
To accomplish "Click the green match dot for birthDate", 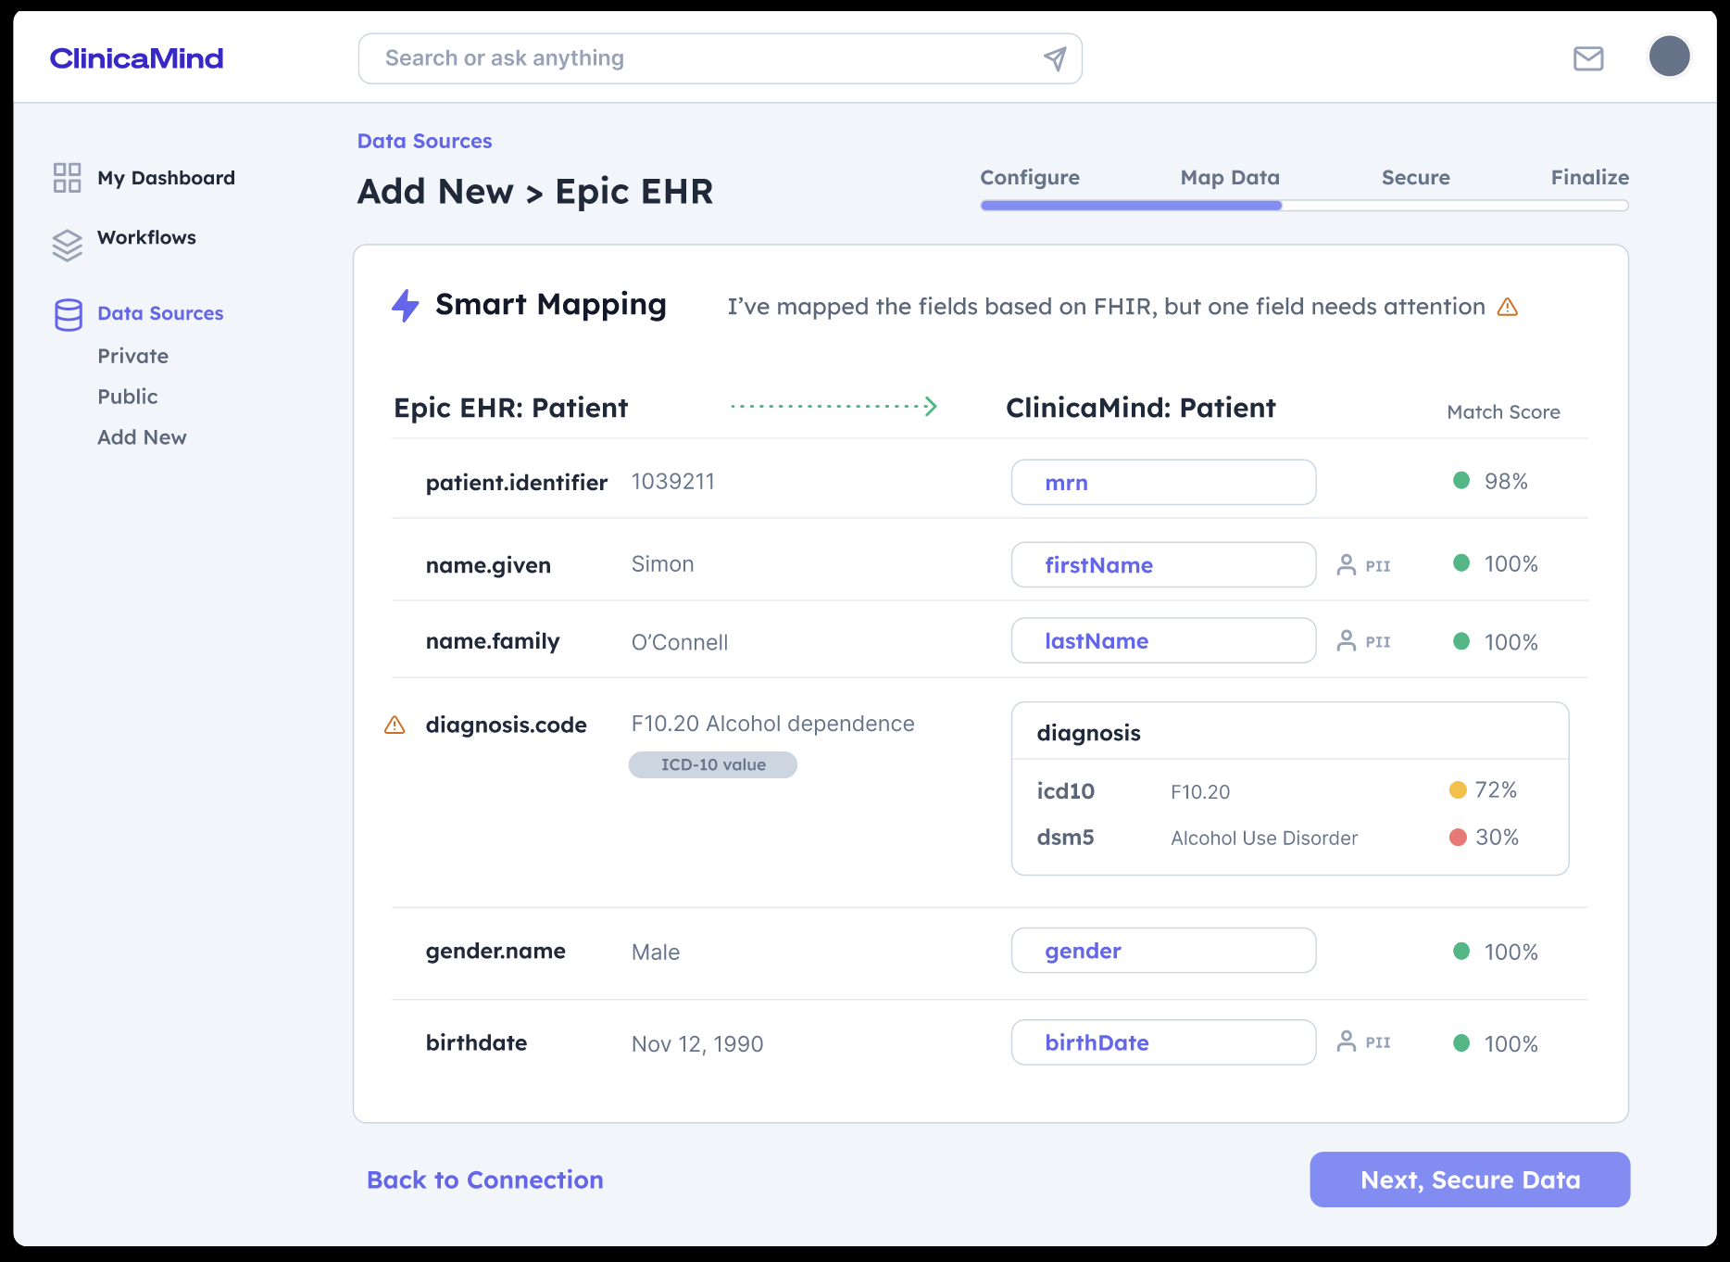I will [x=1461, y=1042].
